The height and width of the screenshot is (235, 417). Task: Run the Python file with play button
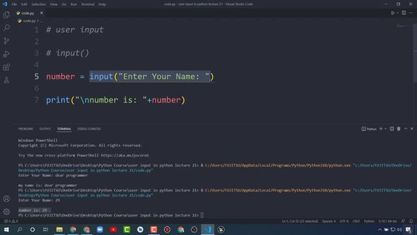click(392, 13)
